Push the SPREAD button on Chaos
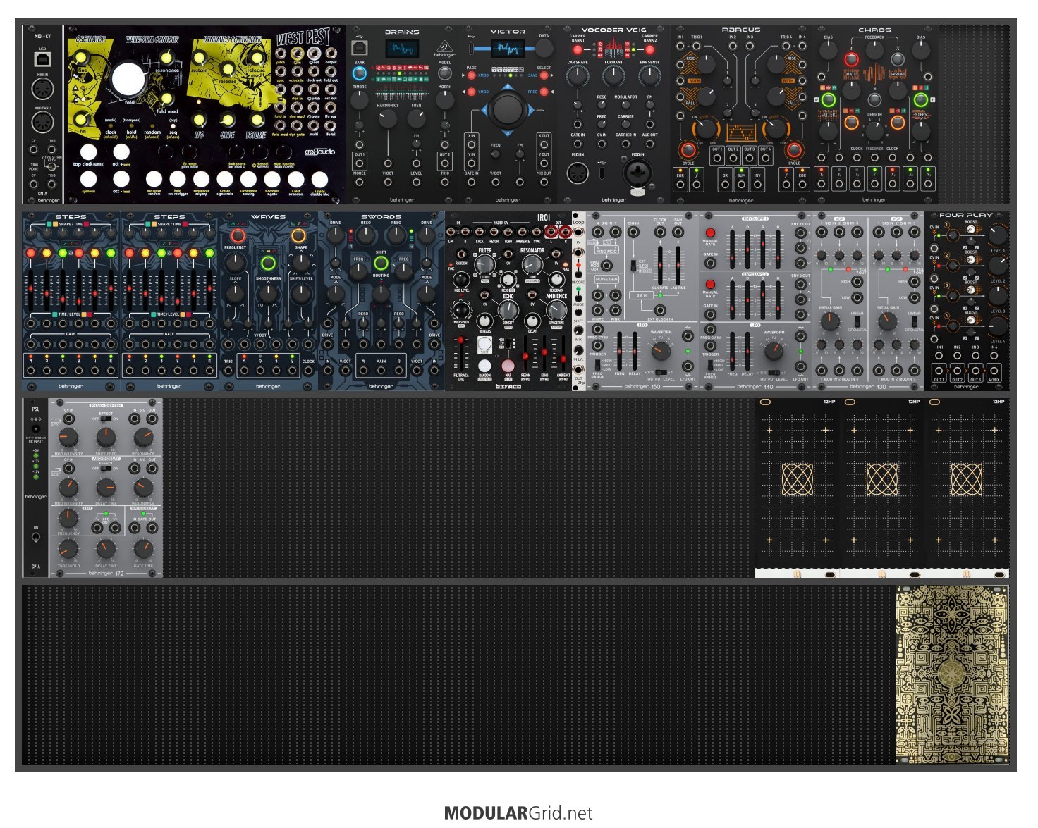 click(x=898, y=60)
